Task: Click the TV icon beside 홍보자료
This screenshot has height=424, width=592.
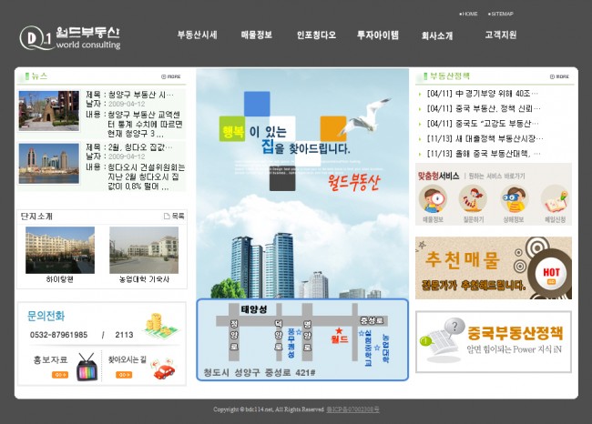Action: pyautogui.click(x=87, y=367)
